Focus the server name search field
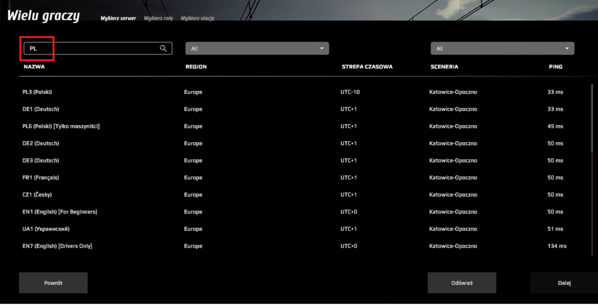Viewport: 598px width, 305px height. point(98,48)
